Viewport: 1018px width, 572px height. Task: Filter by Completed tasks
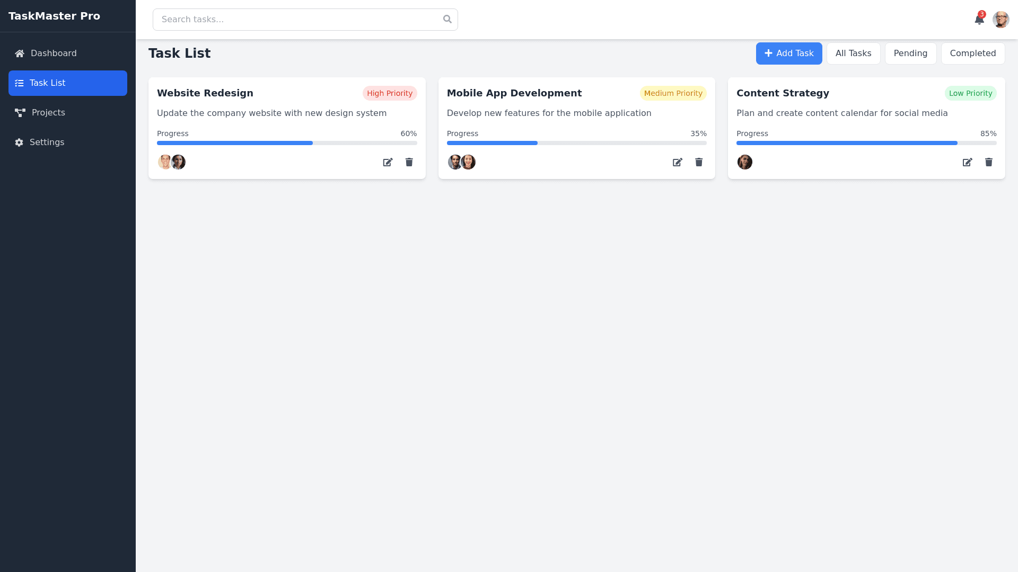pos(972,53)
